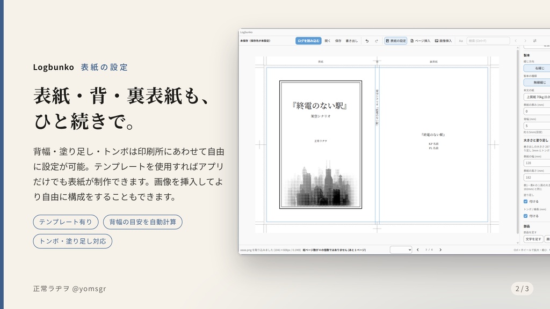Click the テンプレート有り tag
The image size is (550, 309).
(x=66, y=222)
